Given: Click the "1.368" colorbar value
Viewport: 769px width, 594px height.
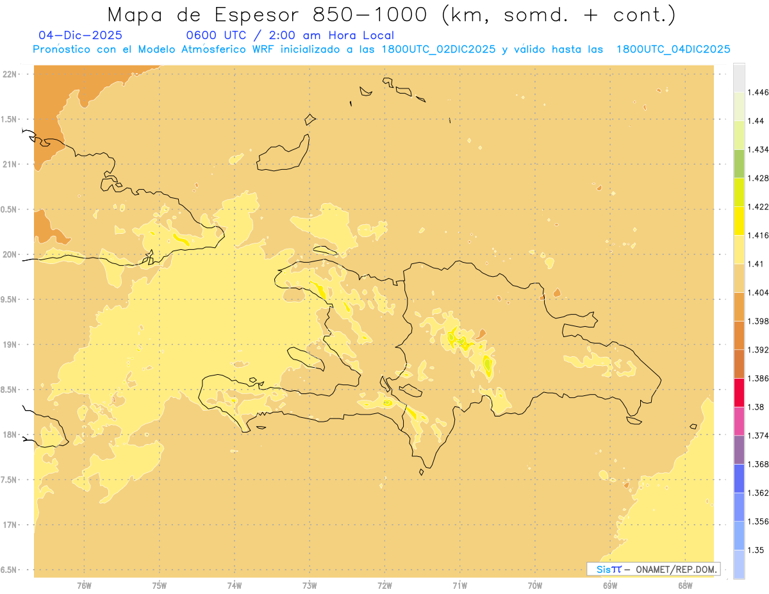Looking at the screenshot, I should pos(758,464).
